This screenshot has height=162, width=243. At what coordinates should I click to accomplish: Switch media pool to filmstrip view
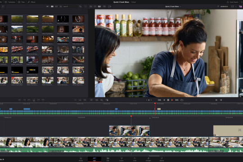tap(56, 6)
